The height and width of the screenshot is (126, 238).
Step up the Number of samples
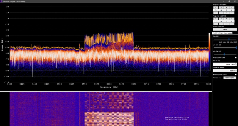(x=236, y=70)
